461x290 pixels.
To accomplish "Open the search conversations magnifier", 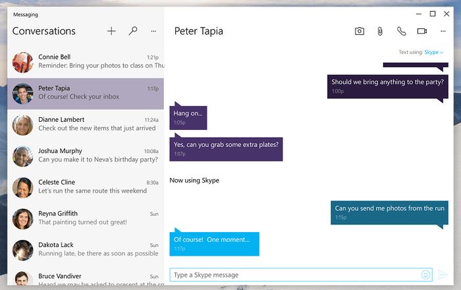I will click(x=133, y=31).
